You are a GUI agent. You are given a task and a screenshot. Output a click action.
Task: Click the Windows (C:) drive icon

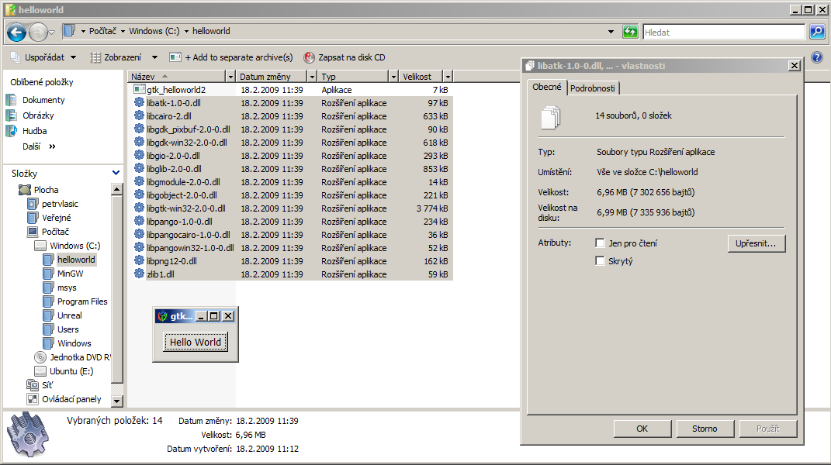40,246
